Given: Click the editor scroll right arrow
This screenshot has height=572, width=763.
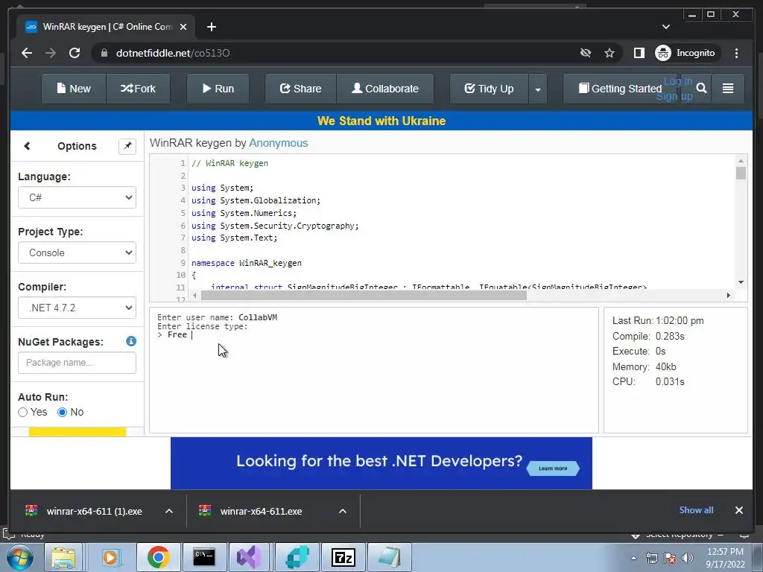Looking at the screenshot, I should point(729,295).
